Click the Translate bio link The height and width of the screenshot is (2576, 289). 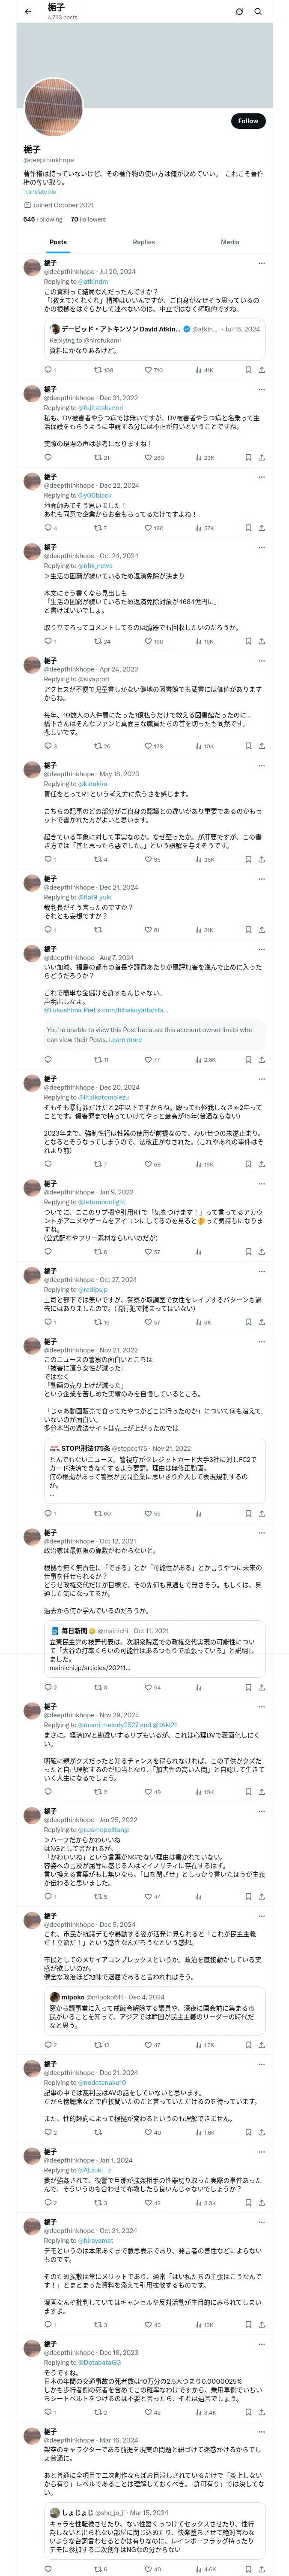click(x=40, y=192)
